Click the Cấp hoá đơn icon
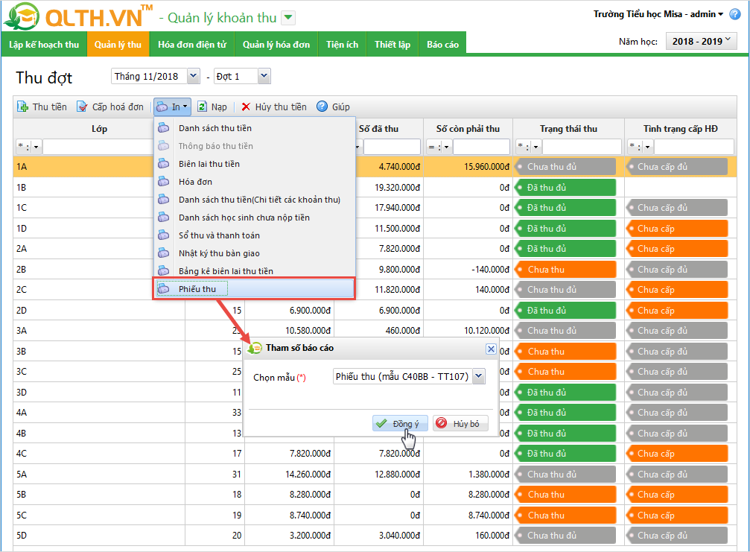This screenshot has width=750, height=552. pos(82,107)
